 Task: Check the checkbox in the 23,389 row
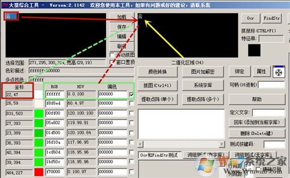pyautogui.click(x=131, y=133)
